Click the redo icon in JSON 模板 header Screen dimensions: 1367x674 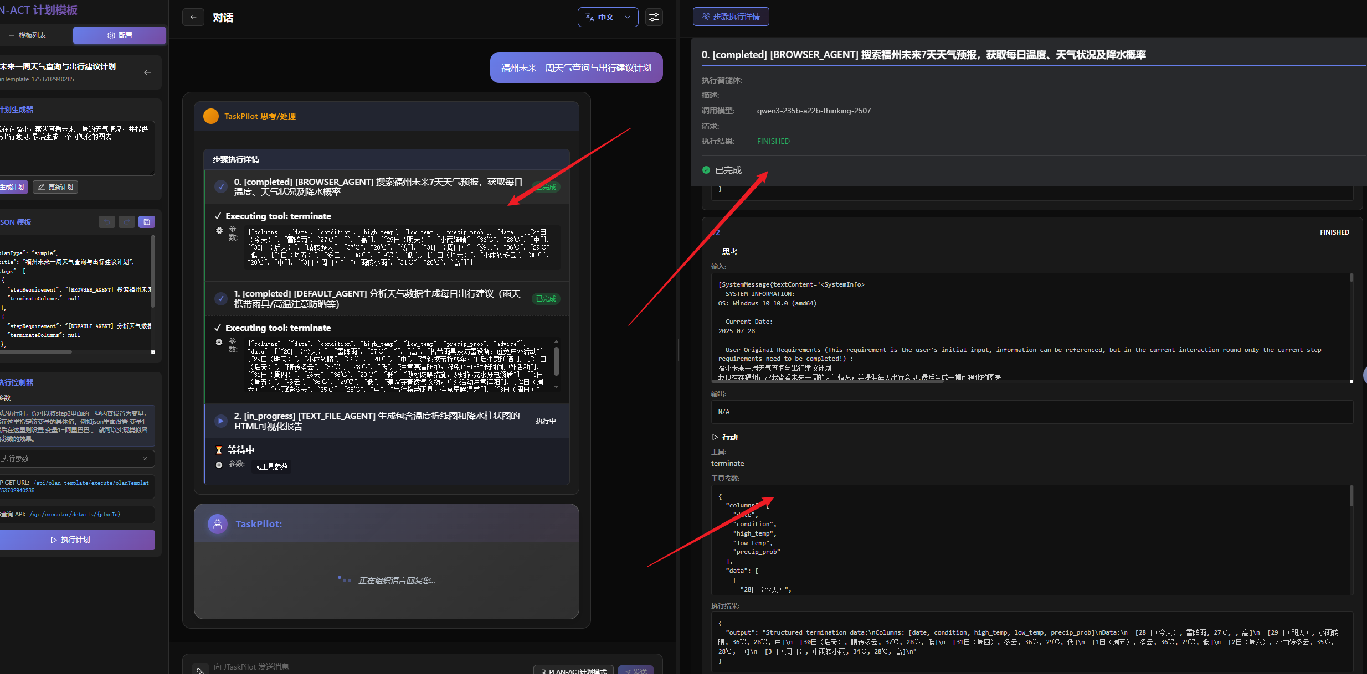coord(127,222)
